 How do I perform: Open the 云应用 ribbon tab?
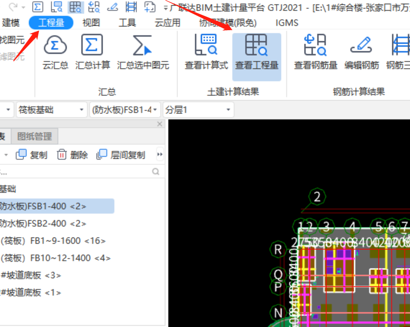[x=167, y=23]
